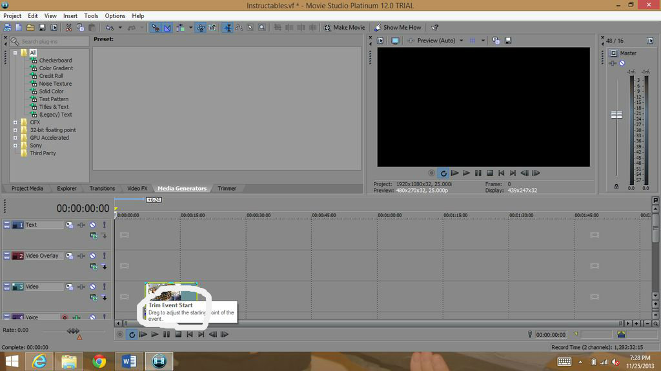Image resolution: width=661 pixels, height=371 pixels.
Task: Click the Search plug-ins field
Action: coord(49,41)
